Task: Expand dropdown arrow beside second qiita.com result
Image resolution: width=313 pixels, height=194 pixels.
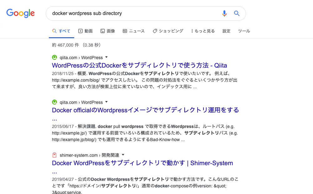Action: [x=106, y=102]
